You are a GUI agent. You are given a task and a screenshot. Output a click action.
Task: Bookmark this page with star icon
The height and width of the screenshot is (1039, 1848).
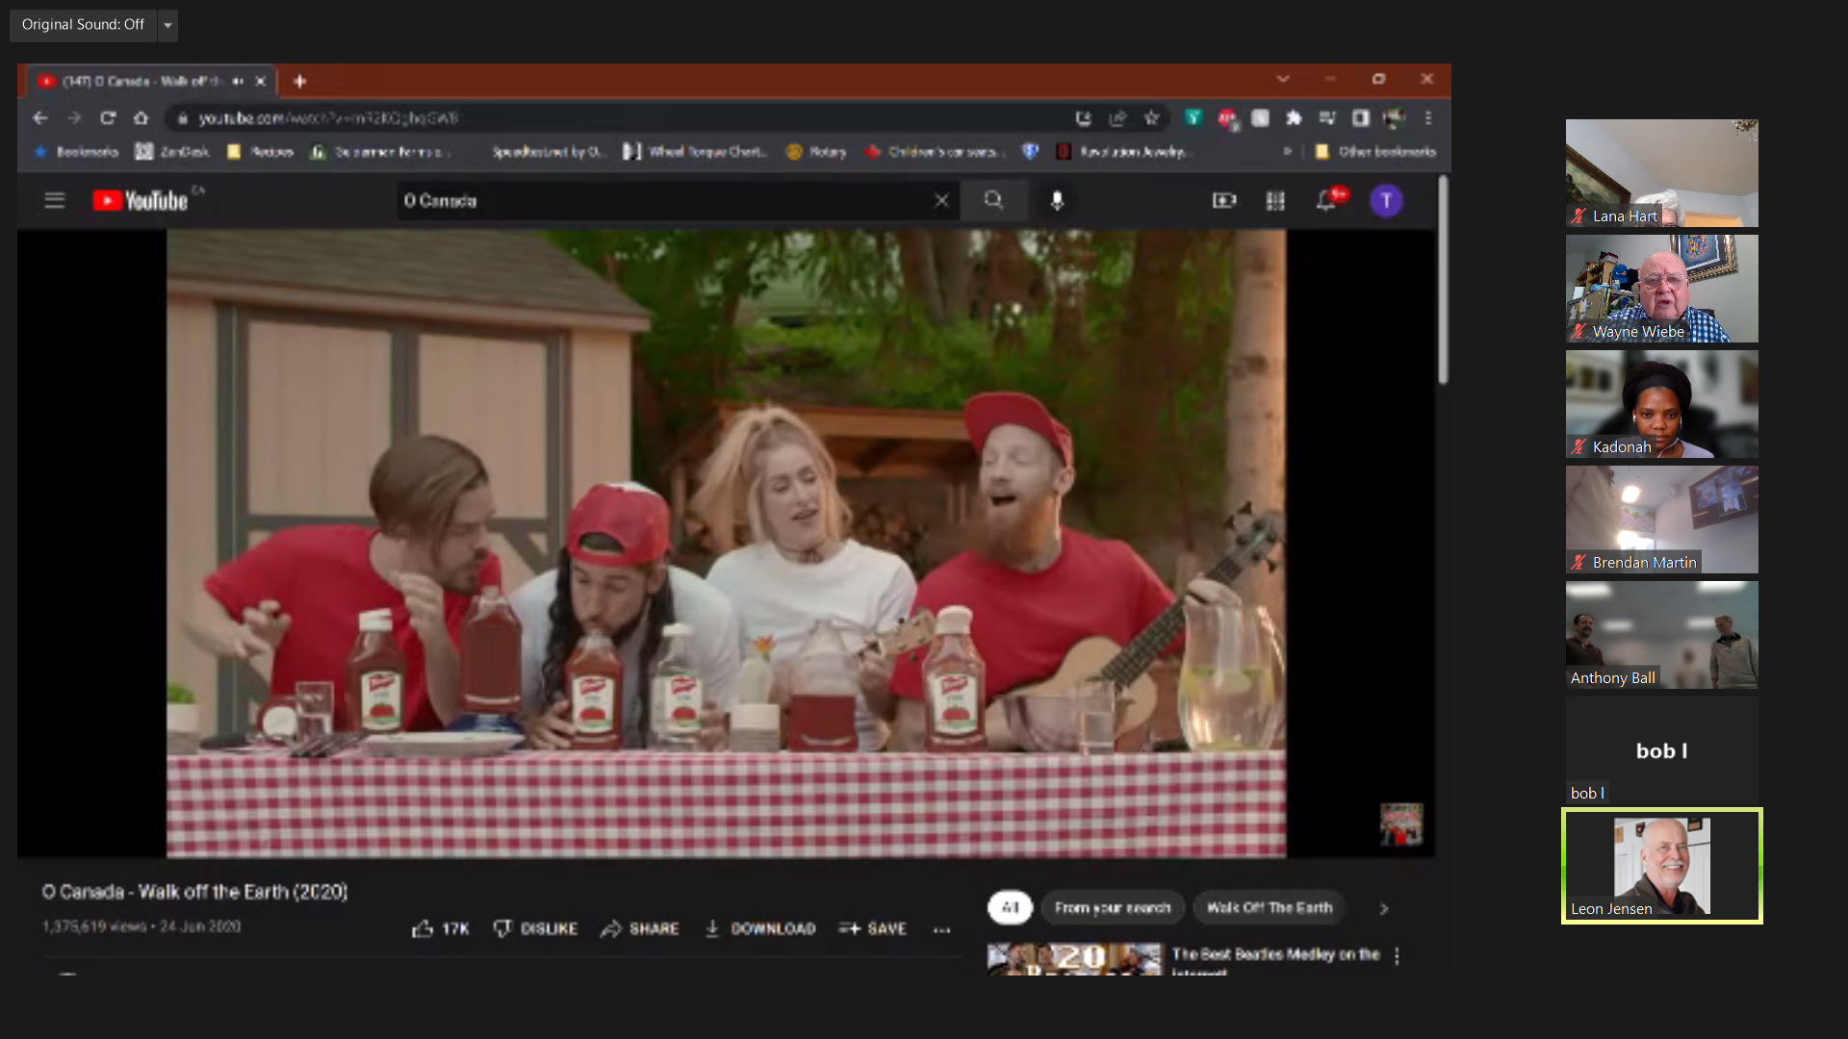coord(1151,117)
